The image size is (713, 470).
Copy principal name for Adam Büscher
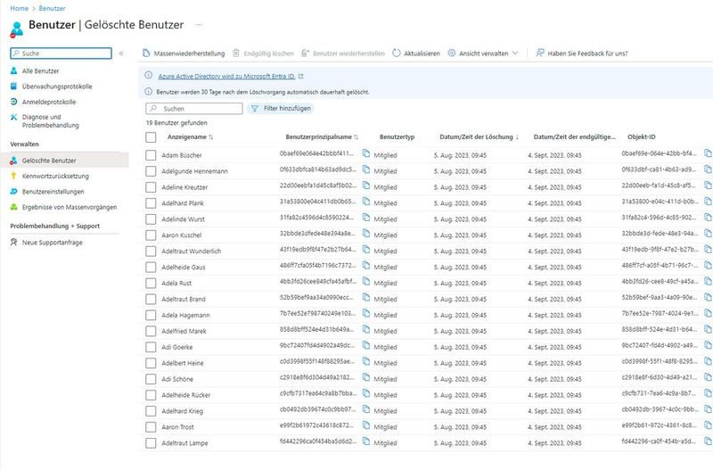pyautogui.click(x=366, y=153)
